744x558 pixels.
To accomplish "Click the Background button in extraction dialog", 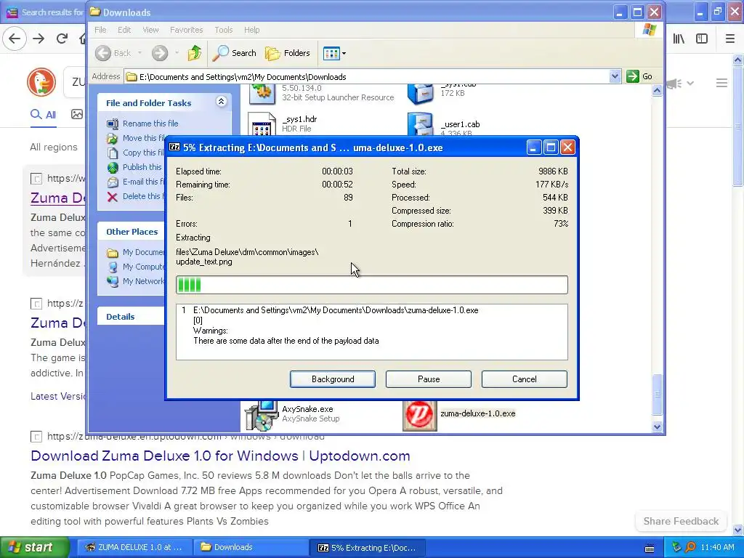I will pyautogui.click(x=333, y=379).
